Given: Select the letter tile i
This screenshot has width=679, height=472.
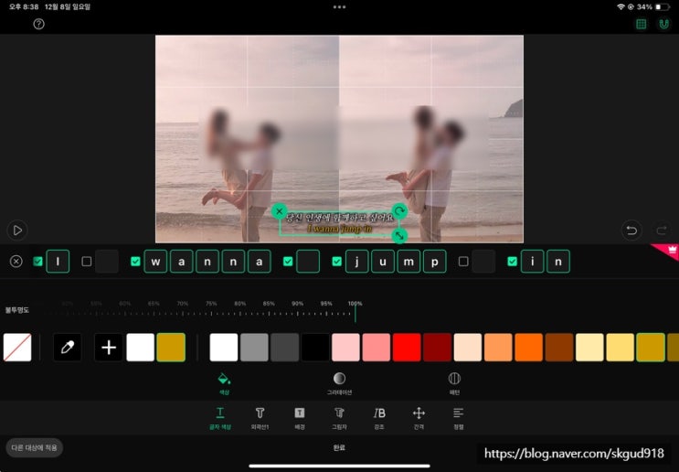Looking at the screenshot, I should pos(532,262).
